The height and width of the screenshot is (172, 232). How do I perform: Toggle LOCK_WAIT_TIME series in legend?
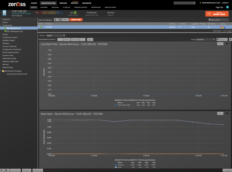[116, 105]
